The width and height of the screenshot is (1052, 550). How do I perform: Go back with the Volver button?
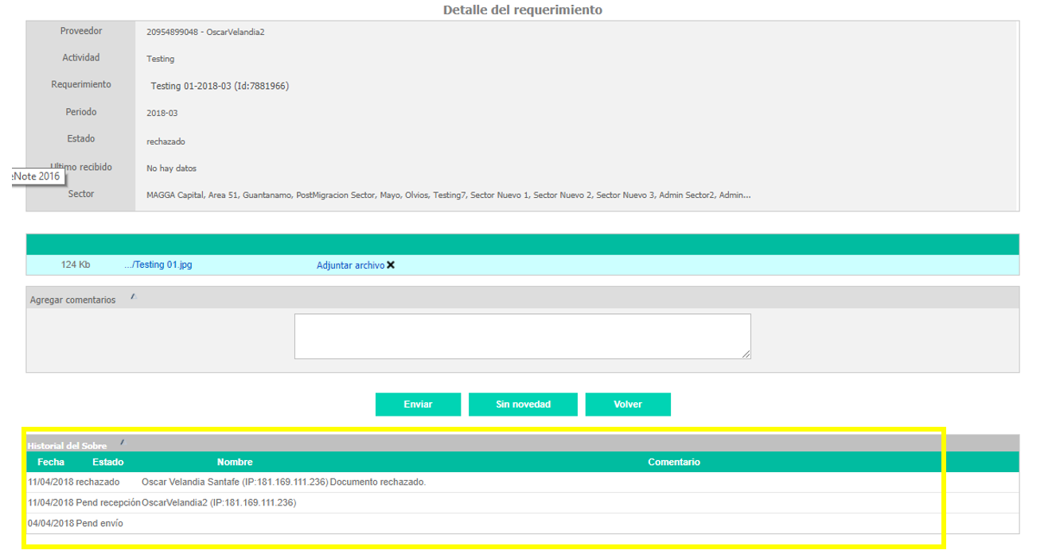627,405
